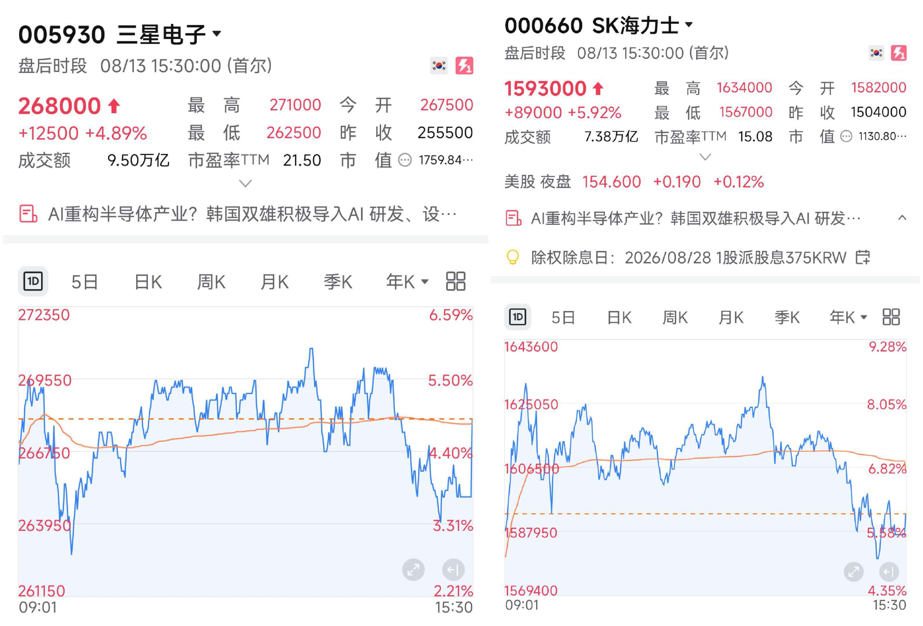Tap SK Hynix turnover value 7.38万亿
Screen dimensions: 923x626
611,137
